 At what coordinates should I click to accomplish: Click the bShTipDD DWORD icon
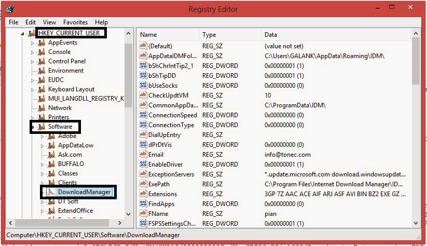pyautogui.click(x=143, y=75)
